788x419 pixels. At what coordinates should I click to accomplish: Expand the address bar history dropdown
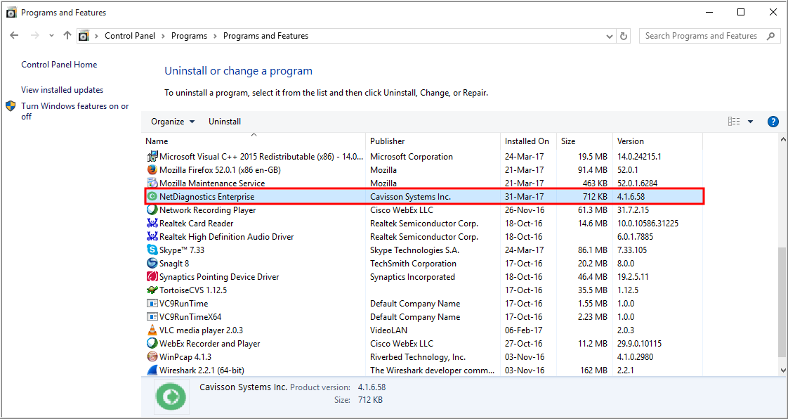point(610,36)
